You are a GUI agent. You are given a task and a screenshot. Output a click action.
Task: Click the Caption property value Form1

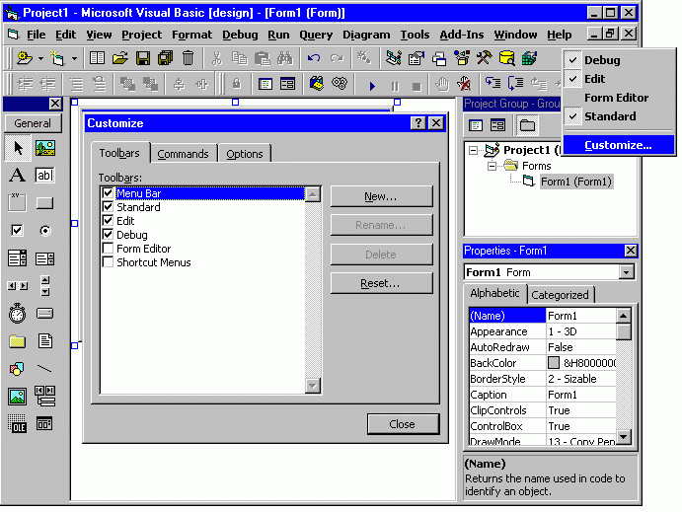(580, 395)
